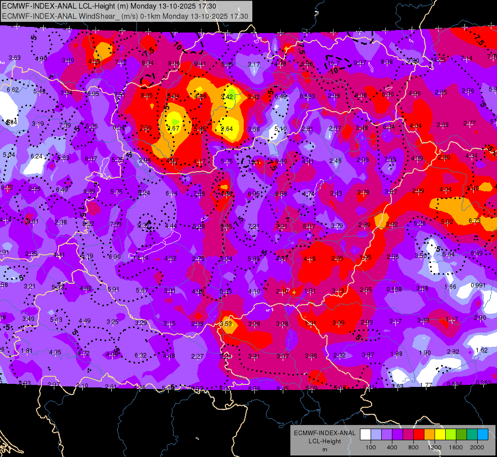Click the legend label 1600
This screenshot has width=497, height=457.
[x=456, y=447]
